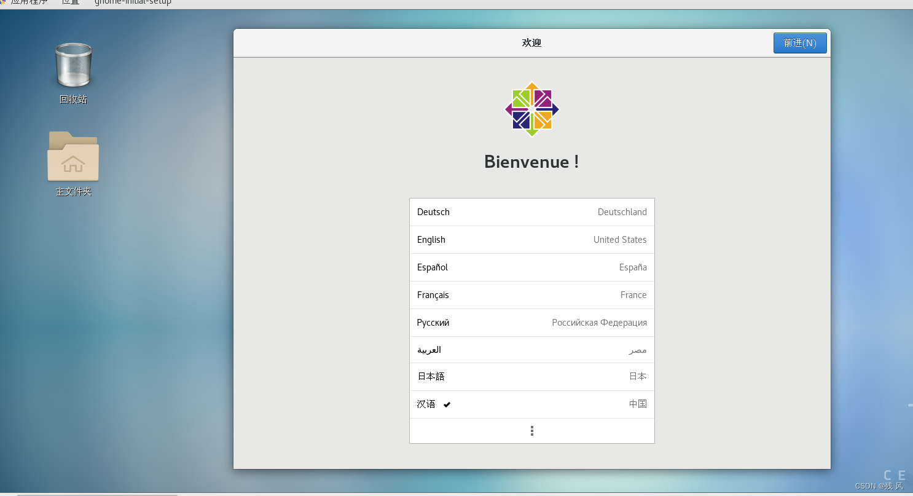Click the 欢迎 dialog title
The image size is (913, 496).
coord(532,43)
